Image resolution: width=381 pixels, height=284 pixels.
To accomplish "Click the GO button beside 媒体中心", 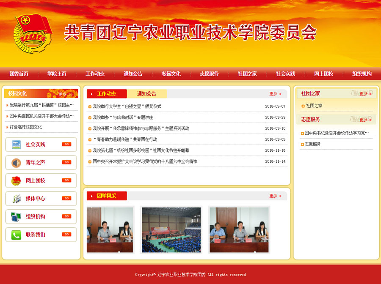I will pos(66,198).
